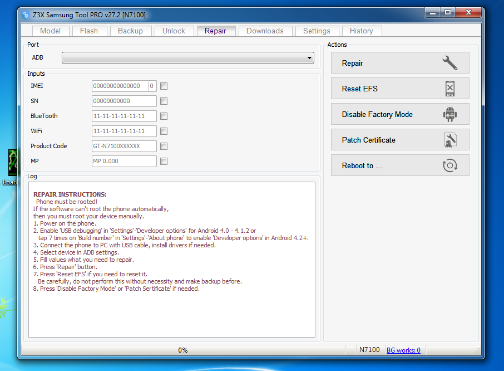The image size is (504, 371).
Task: Enable the SN checkbox
Action: click(164, 101)
